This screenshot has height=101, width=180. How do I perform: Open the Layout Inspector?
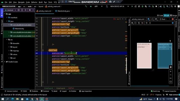(169, 91)
